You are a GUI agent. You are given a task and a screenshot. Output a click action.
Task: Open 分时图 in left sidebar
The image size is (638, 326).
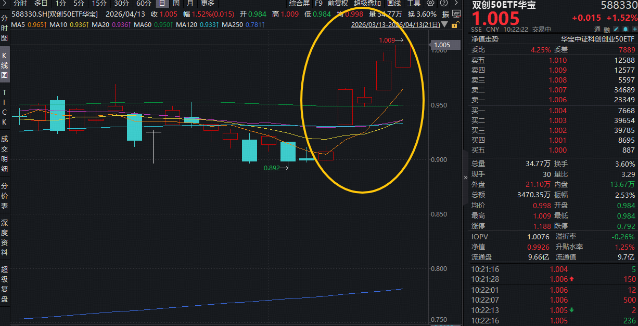(4, 28)
